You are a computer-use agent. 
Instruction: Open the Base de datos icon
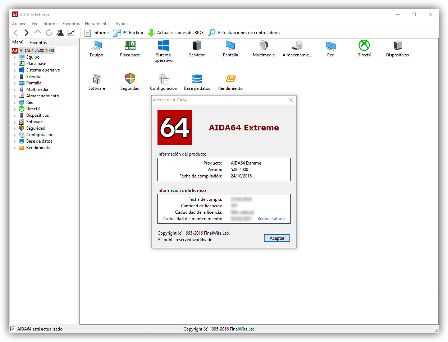pos(197,79)
